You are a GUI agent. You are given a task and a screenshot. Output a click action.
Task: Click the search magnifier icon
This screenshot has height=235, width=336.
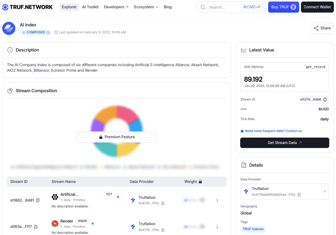tap(203, 7)
